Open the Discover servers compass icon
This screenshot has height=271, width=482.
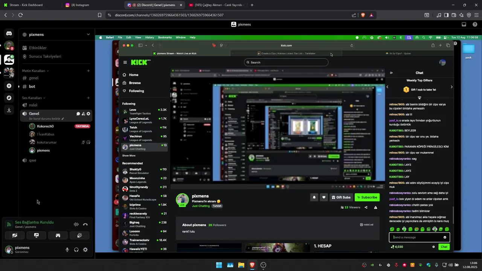(9, 98)
